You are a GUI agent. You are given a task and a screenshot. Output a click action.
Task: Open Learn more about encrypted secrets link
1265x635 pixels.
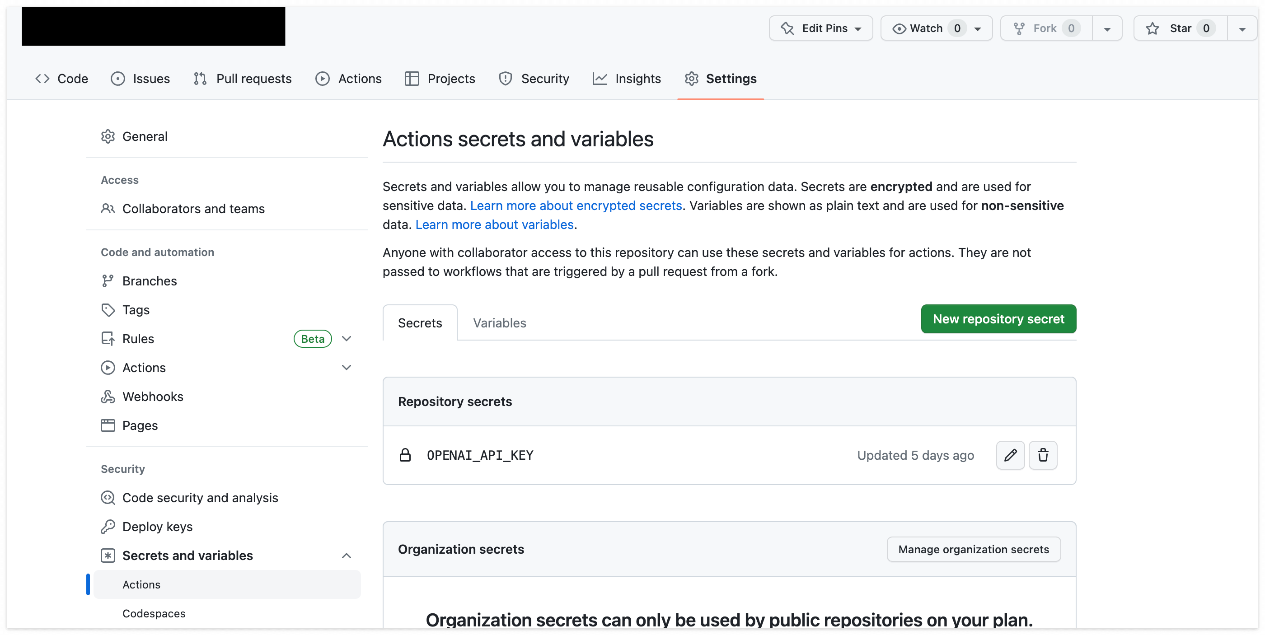(576, 205)
